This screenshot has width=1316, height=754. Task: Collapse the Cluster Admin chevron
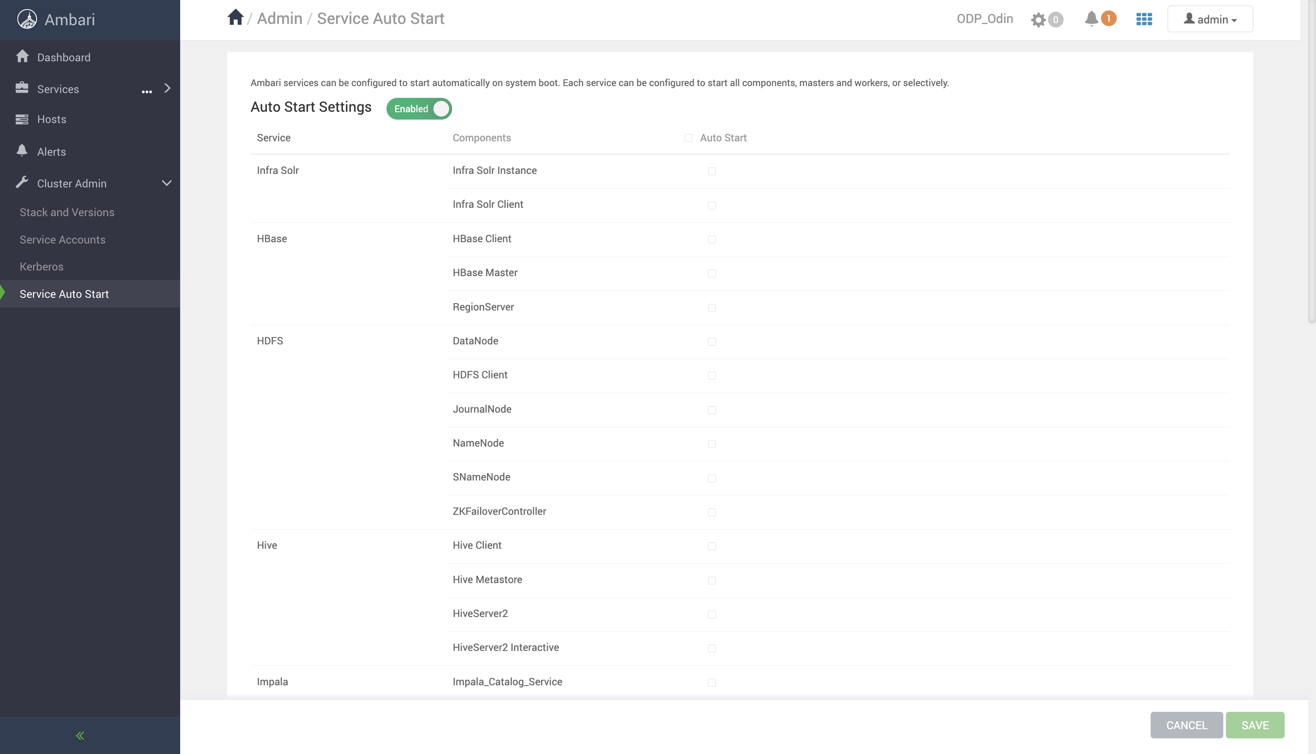pyautogui.click(x=167, y=183)
